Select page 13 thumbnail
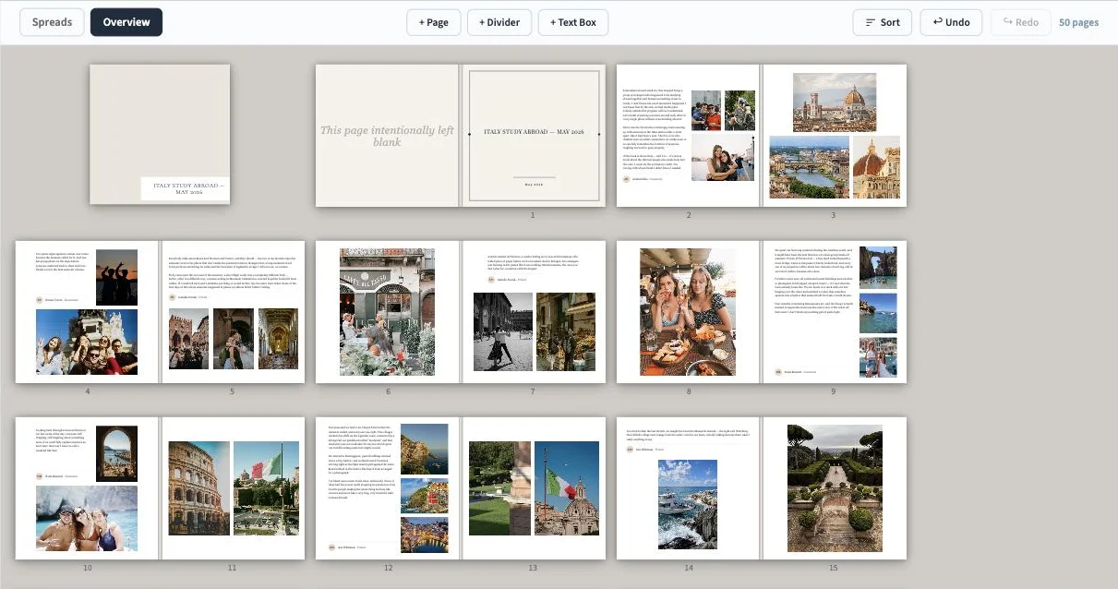This screenshot has height=589, width=1118. [x=534, y=487]
